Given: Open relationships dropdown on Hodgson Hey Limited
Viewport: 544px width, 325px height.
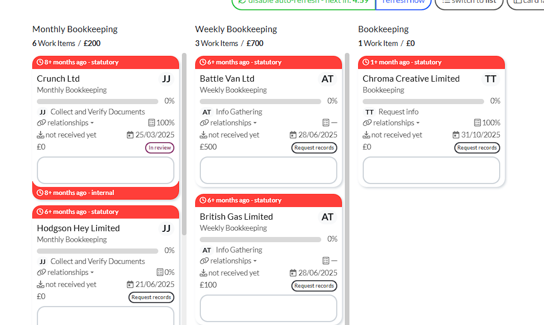Looking at the screenshot, I should (x=68, y=272).
